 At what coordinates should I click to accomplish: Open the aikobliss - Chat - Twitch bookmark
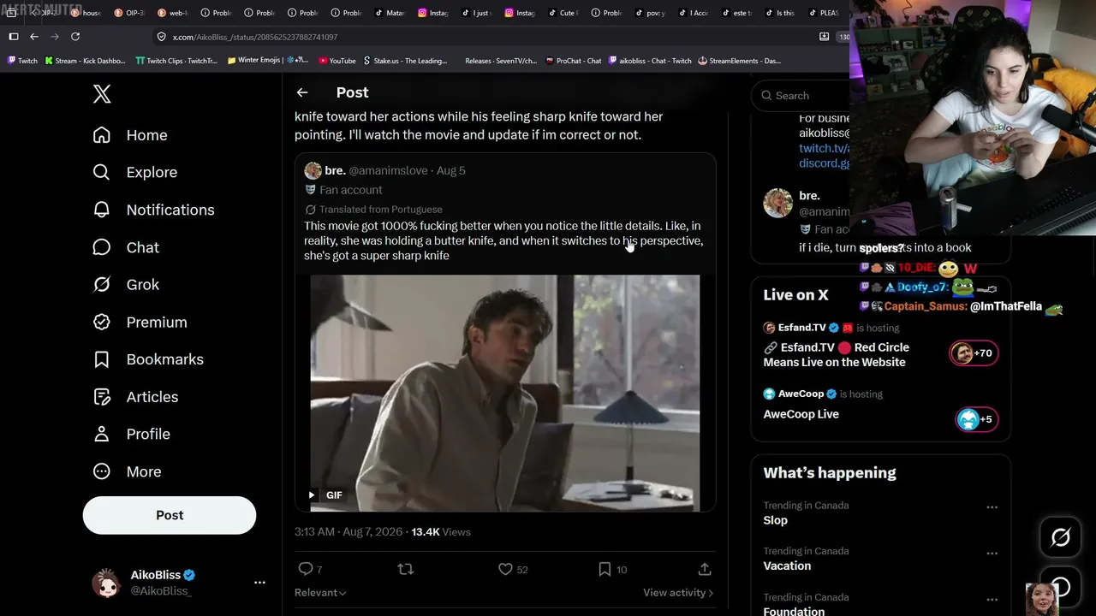tap(650, 61)
